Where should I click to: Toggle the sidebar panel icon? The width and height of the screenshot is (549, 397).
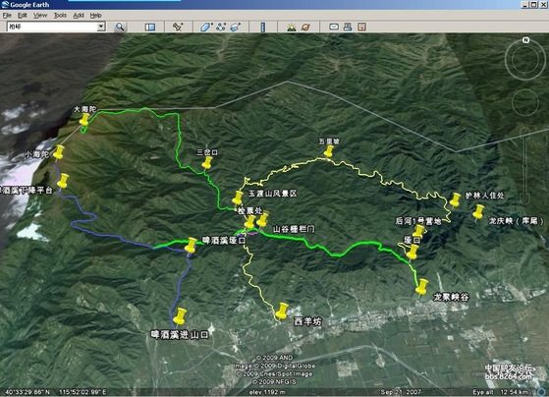coord(150,27)
